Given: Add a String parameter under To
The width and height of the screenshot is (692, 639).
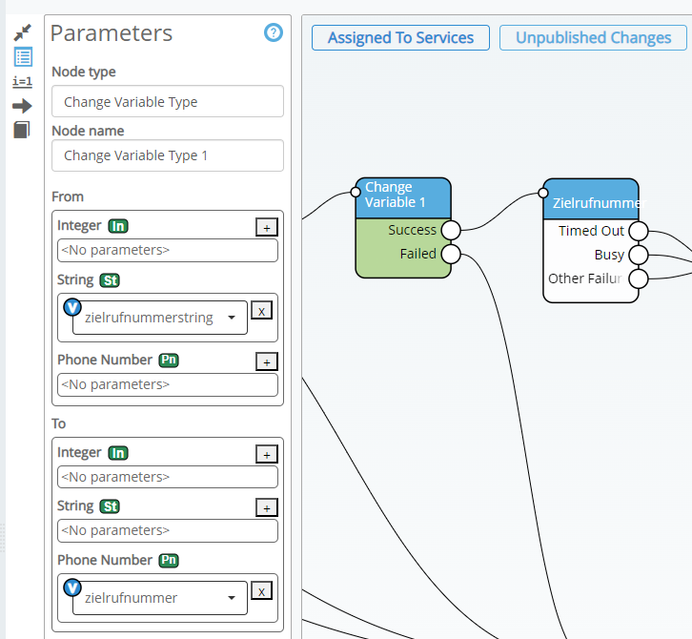Looking at the screenshot, I should pyautogui.click(x=267, y=507).
